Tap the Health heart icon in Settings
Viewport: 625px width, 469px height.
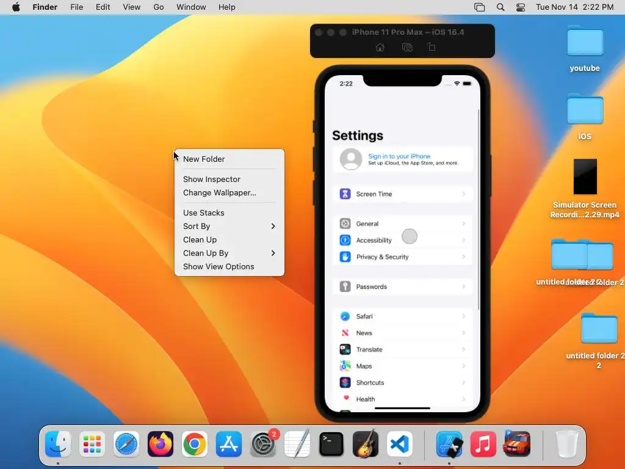[x=345, y=398]
